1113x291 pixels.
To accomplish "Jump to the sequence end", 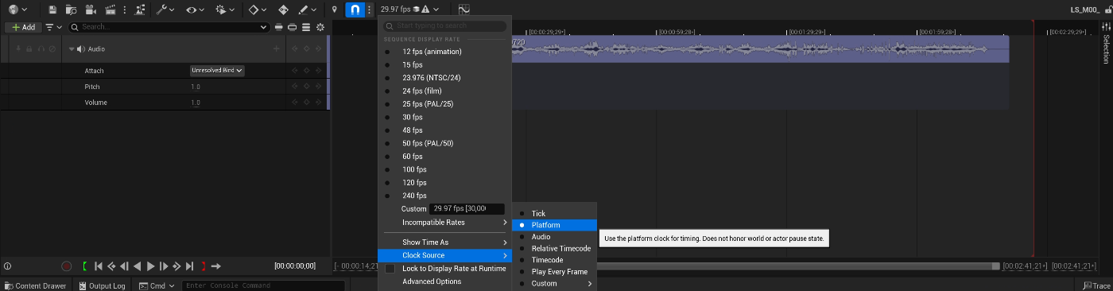I will [x=190, y=266].
